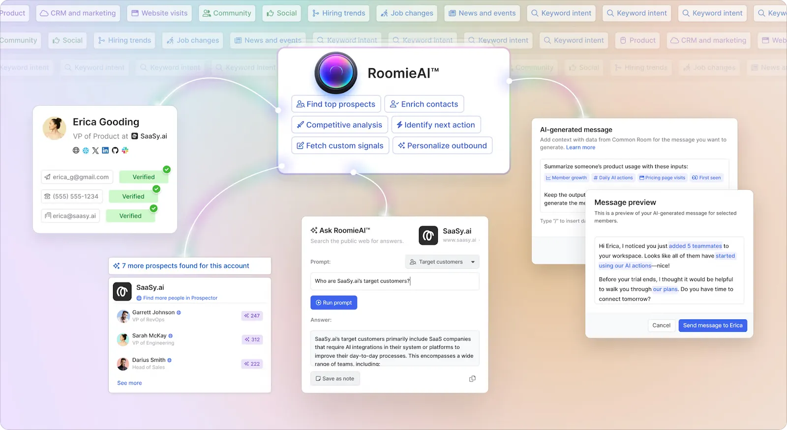Click Garrett Johnson's 247 score badge

pyautogui.click(x=252, y=316)
